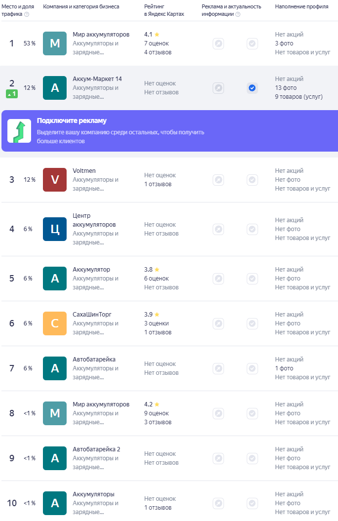This screenshot has height=521, width=338.
Task: Click advertising compass icon in СахаШинТорг row
Action: pos(219,323)
